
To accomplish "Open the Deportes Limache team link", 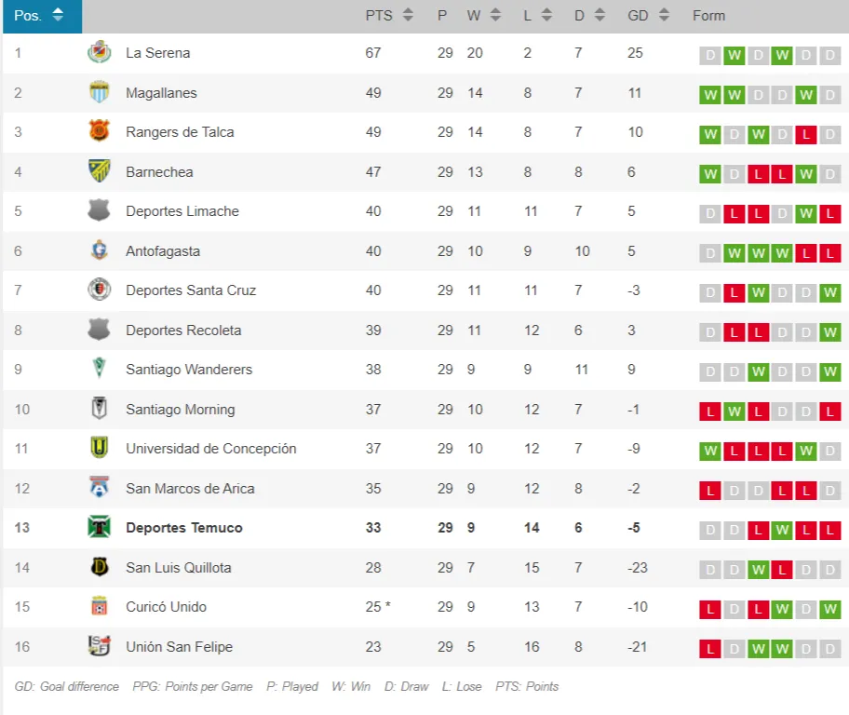I will pyautogui.click(x=182, y=211).
